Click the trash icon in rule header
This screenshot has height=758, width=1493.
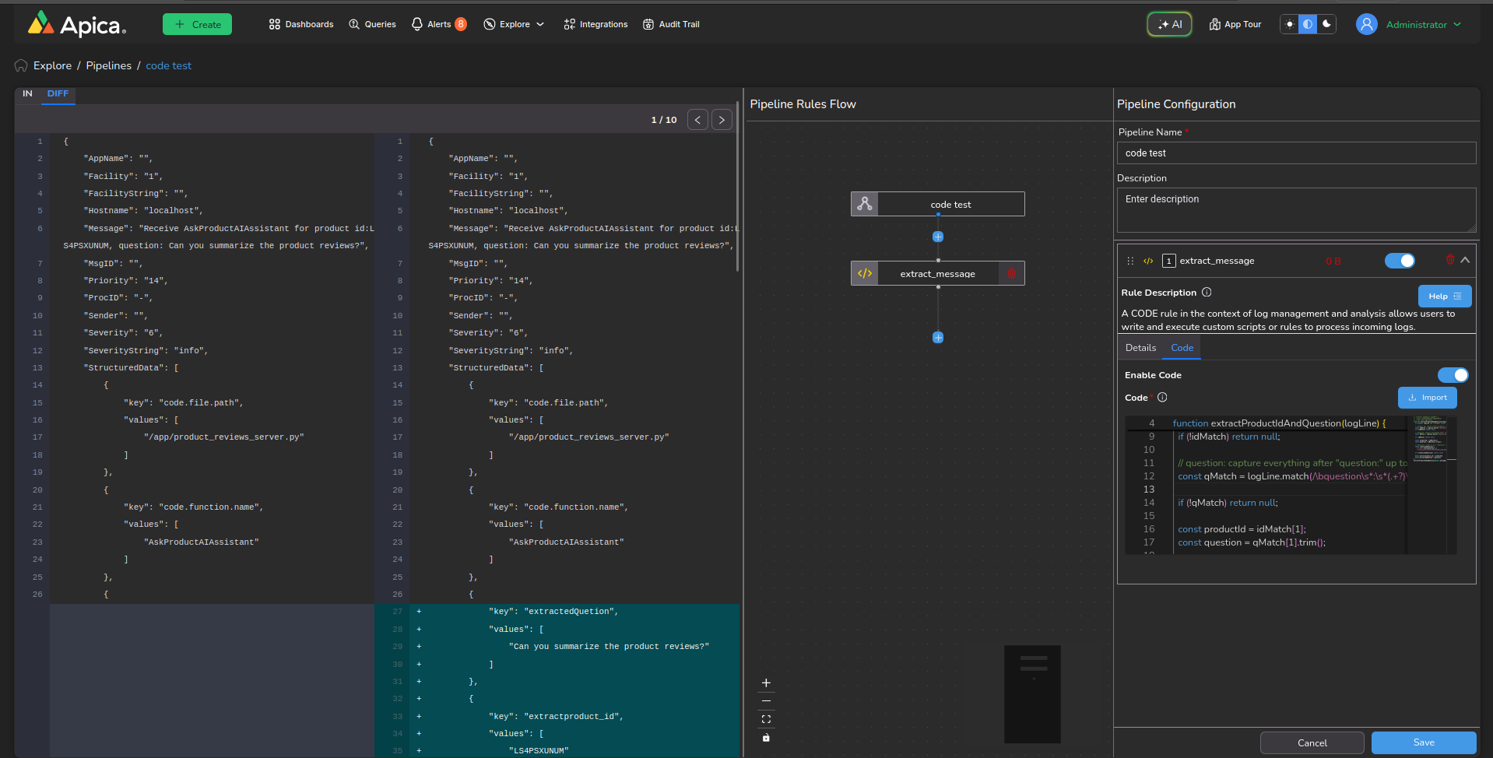click(x=1449, y=260)
